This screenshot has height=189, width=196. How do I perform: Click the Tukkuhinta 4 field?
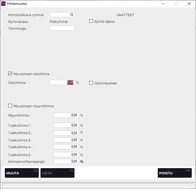66,147
